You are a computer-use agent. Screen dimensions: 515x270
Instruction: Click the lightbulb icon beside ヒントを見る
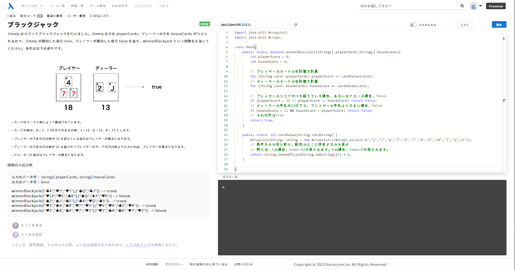pos(15,225)
